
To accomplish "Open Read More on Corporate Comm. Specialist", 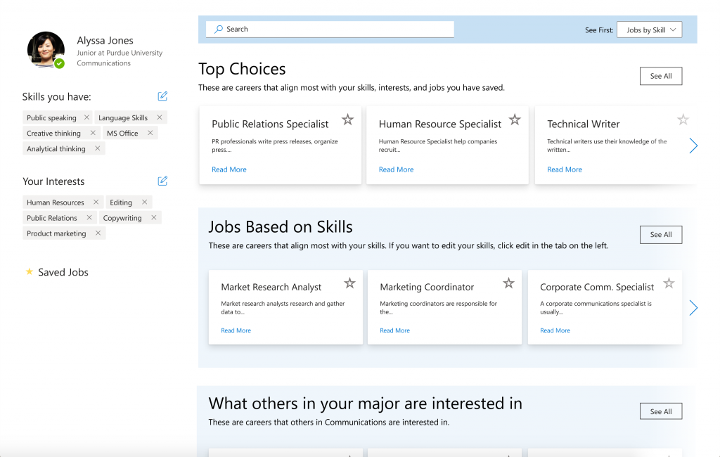I will (x=555, y=330).
